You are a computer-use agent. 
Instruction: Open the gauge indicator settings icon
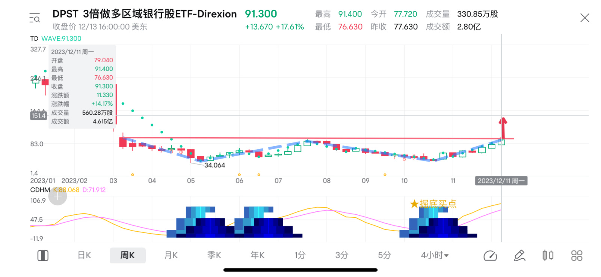[490, 256]
